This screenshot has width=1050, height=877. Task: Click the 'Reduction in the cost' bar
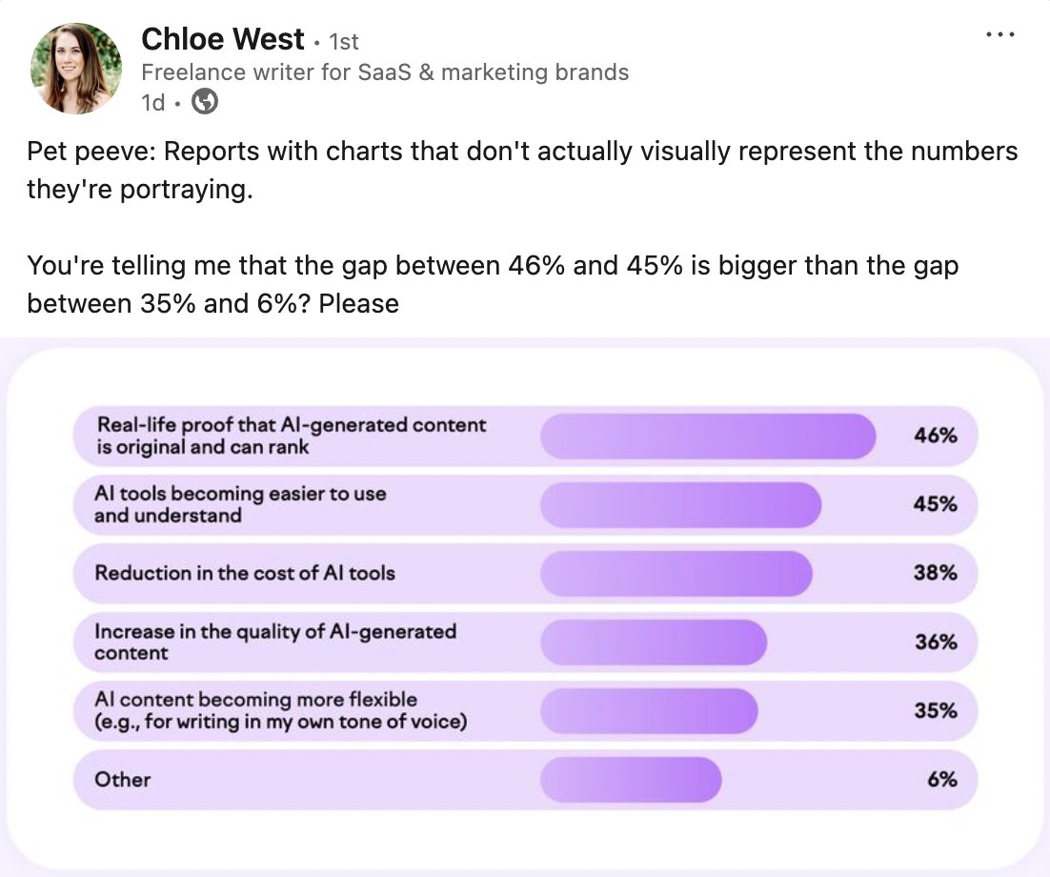tap(676, 573)
